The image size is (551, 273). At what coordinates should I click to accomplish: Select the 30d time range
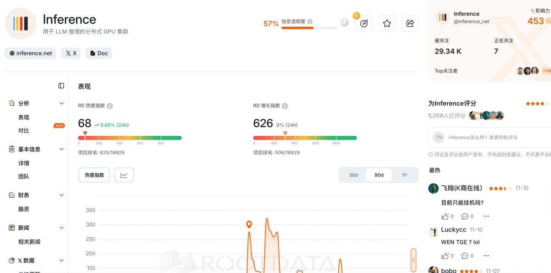click(x=353, y=175)
